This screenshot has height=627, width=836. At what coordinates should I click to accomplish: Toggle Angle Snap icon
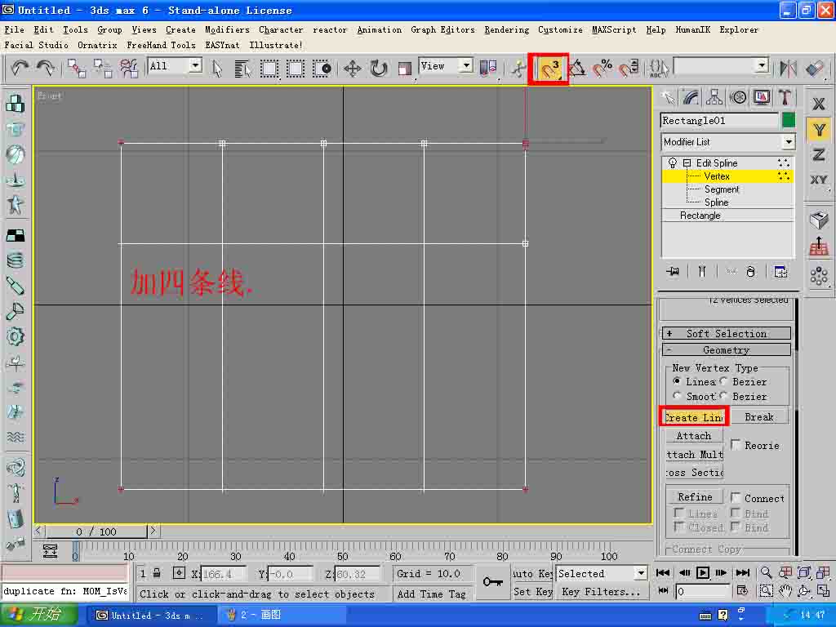tap(576, 69)
